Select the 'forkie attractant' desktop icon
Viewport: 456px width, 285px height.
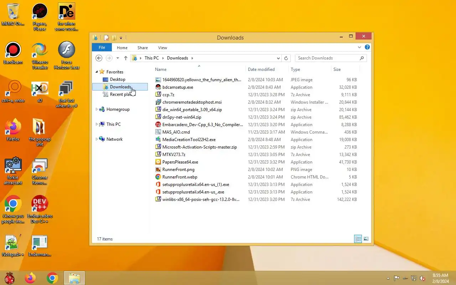[x=13, y=171]
